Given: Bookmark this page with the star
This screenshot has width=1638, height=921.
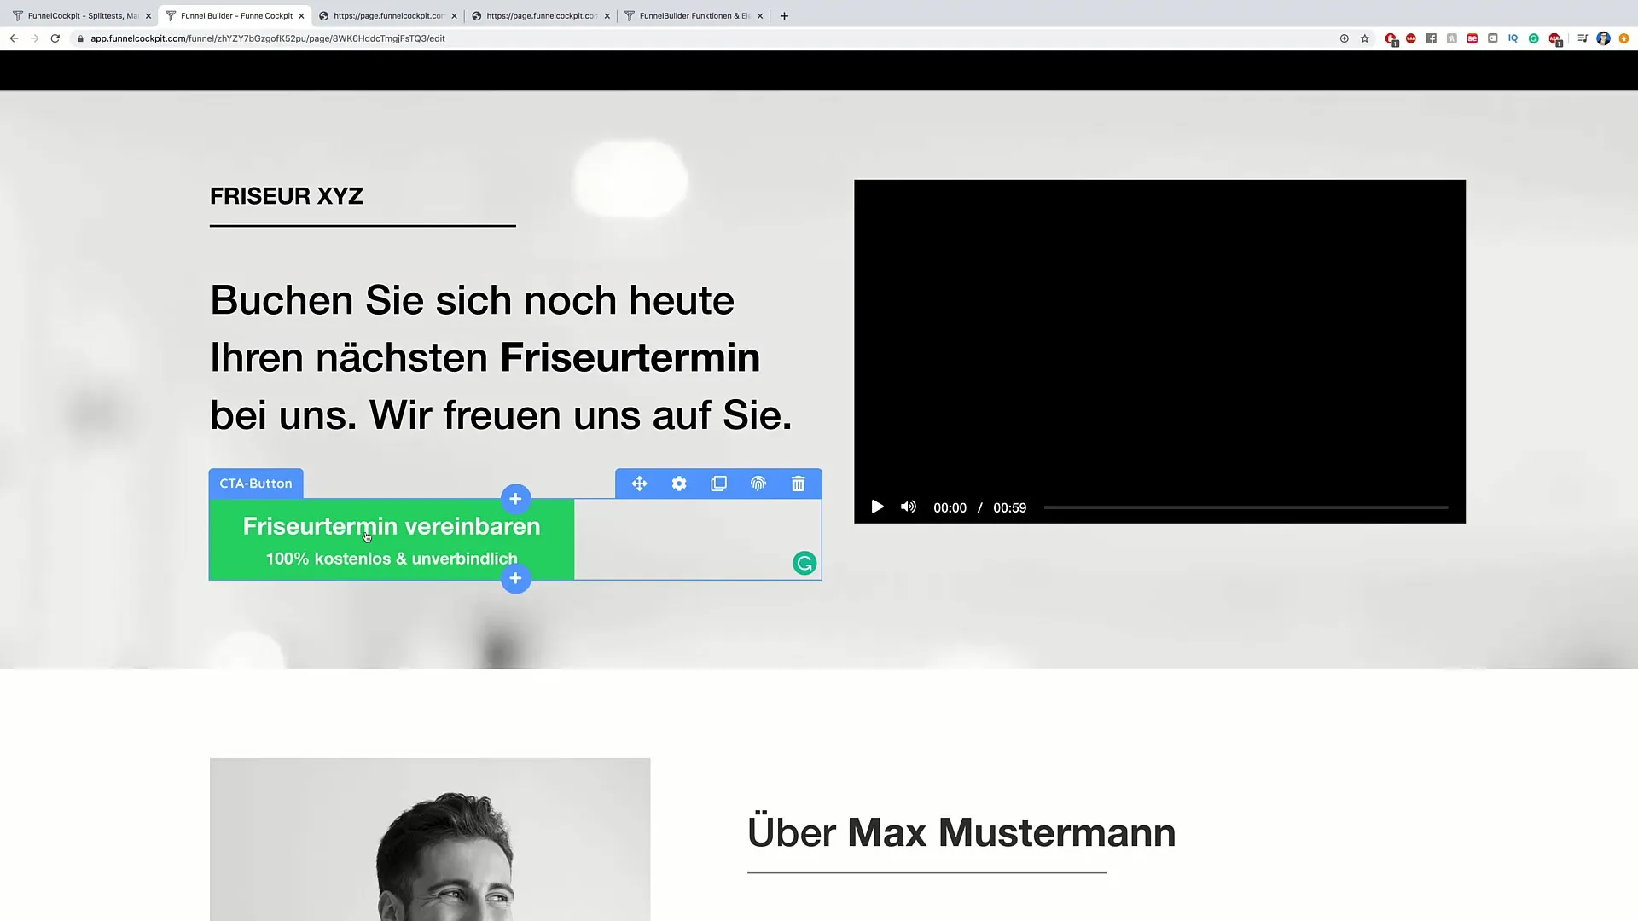Looking at the screenshot, I should 1365,38.
